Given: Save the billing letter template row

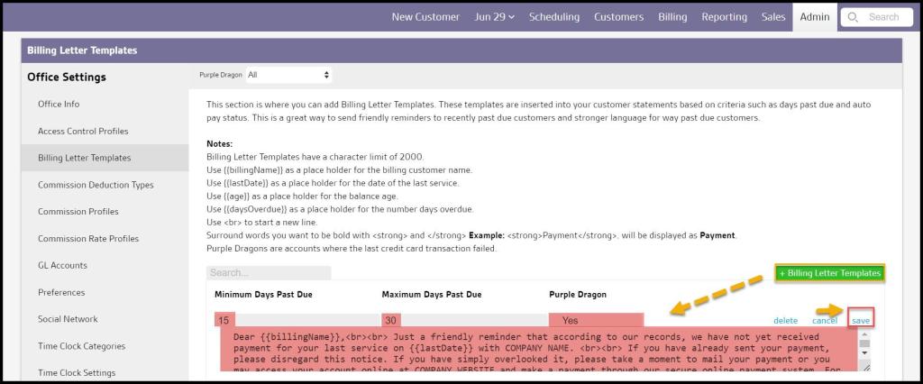Looking at the screenshot, I should pyautogui.click(x=861, y=320).
